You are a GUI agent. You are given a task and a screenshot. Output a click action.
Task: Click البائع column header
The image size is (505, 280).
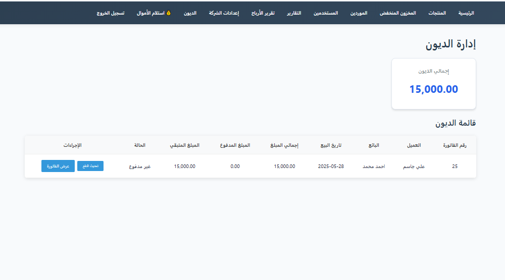click(x=374, y=145)
